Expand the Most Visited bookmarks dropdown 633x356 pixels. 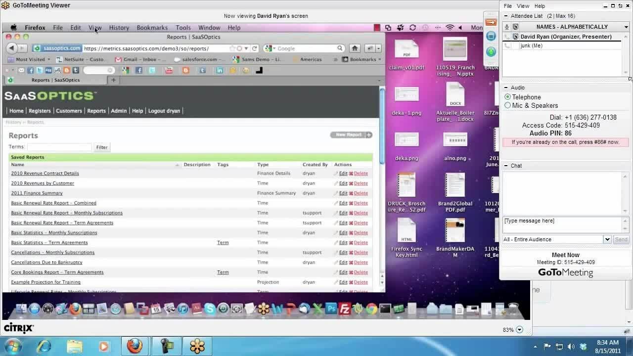pos(30,59)
